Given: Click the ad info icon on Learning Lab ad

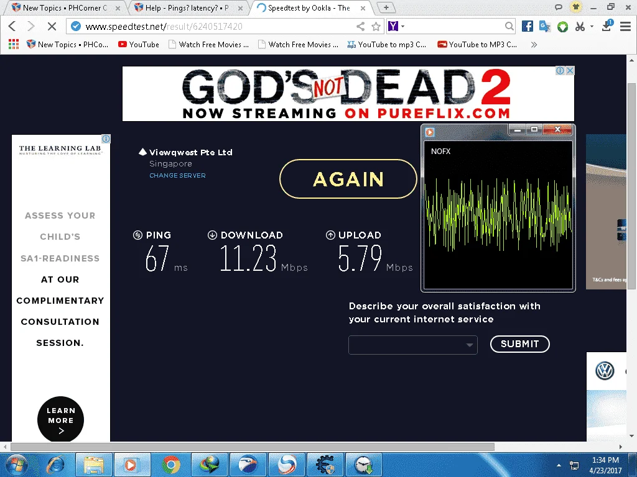Looking at the screenshot, I should click(106, 139).
